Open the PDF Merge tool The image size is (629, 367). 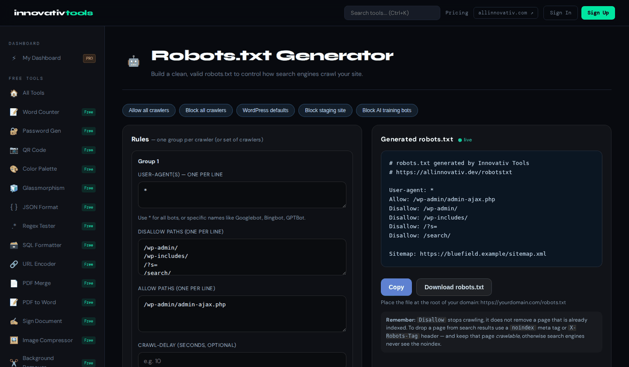[x=52, y=283]
